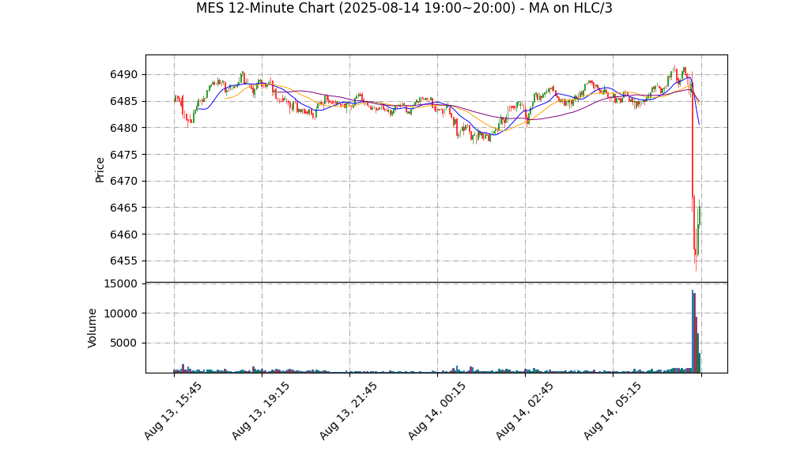Click the Aug 14, 02:45 time label
Screen dimensions: 808x454
pos(525,411)
